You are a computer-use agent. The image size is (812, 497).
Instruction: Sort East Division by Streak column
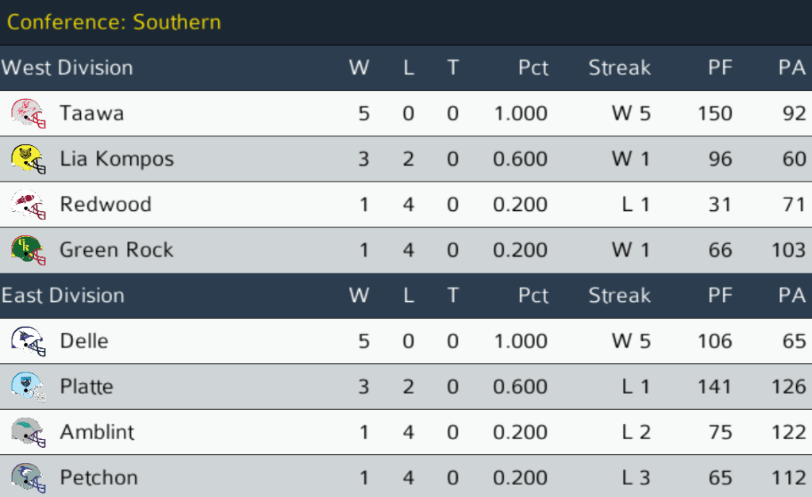click(x=619, y=296)
